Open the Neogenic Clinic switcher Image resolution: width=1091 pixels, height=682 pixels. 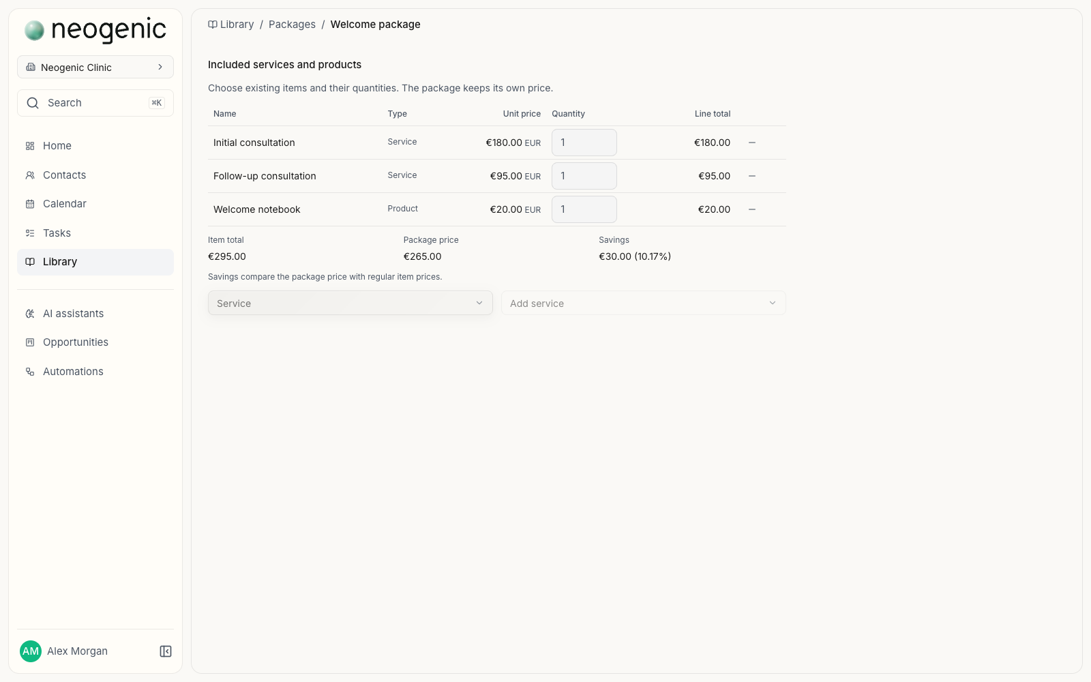(95, 68)
